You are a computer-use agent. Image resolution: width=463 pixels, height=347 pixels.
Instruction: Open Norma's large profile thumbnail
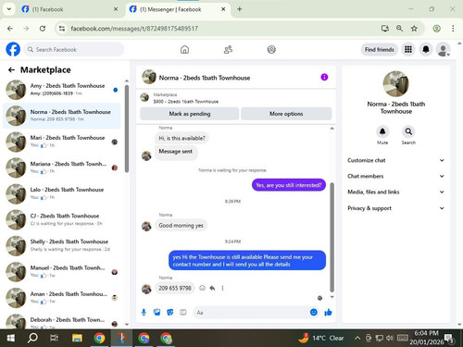(x=395, y=83)
